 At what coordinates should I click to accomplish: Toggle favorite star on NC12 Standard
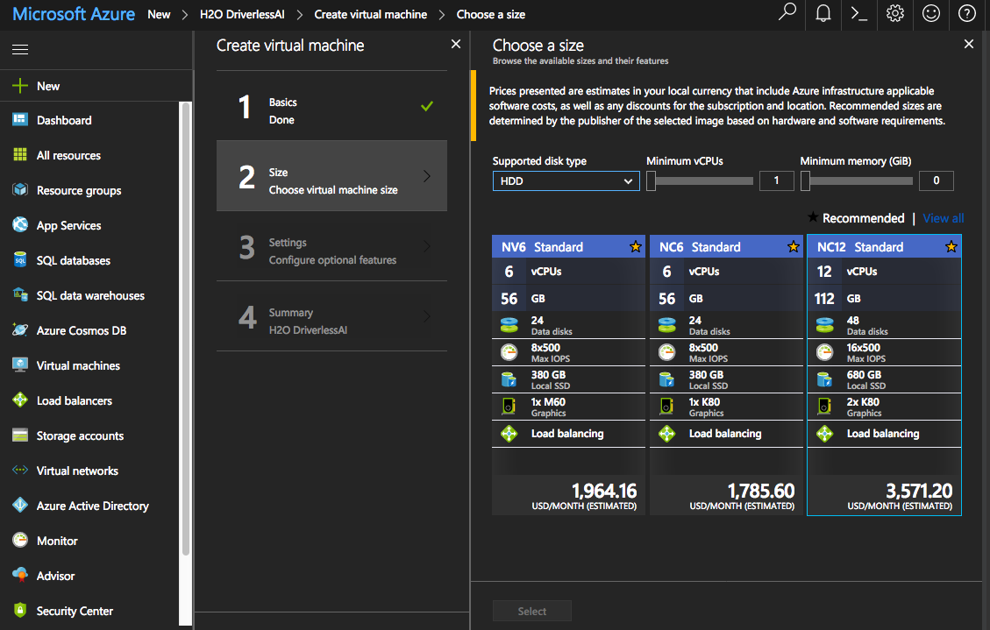[951, 246]
